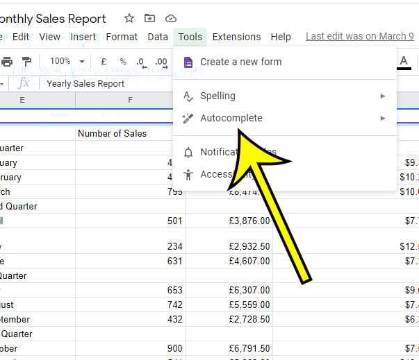The width and height of the screenshot is (419, 360).
Task: Click the document title Monthly Sales Report
Action: click(53, 19)
